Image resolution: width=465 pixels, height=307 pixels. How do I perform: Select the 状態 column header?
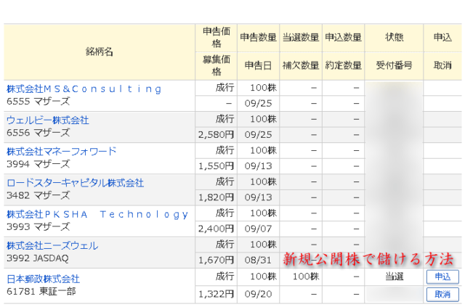click(394, 38)
